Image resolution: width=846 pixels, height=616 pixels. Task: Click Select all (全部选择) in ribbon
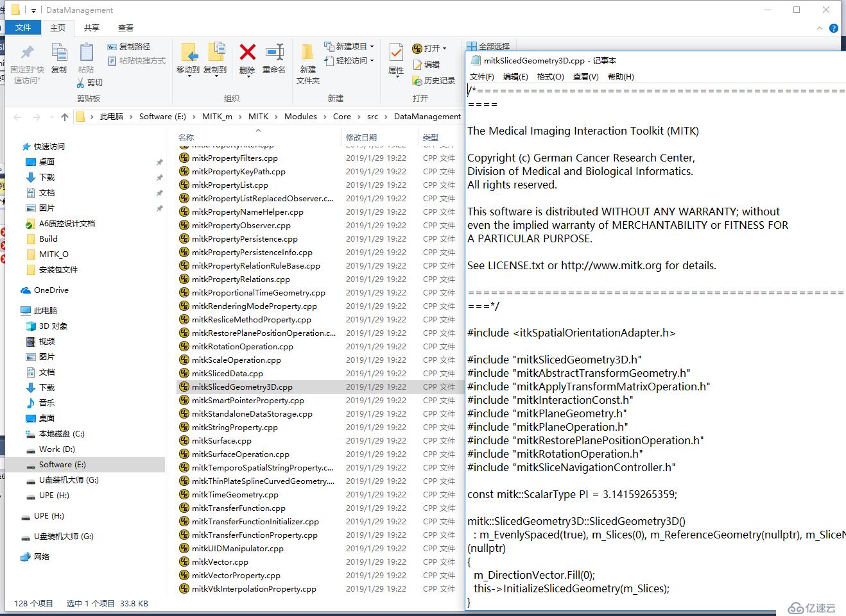(488, 46)
